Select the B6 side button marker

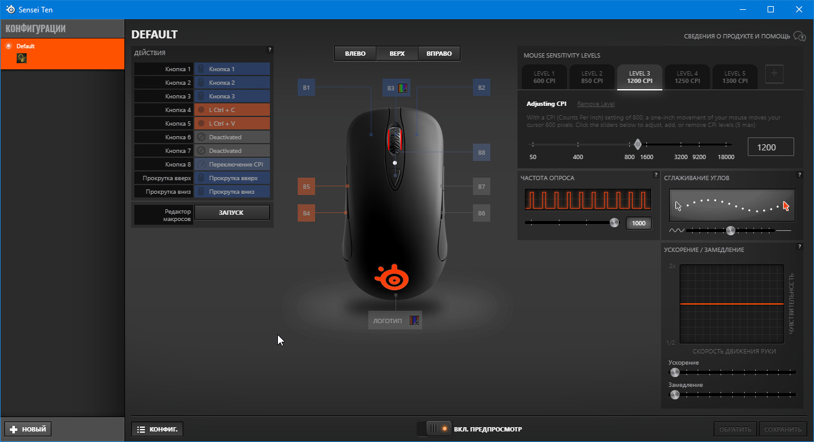click(482, 213)
